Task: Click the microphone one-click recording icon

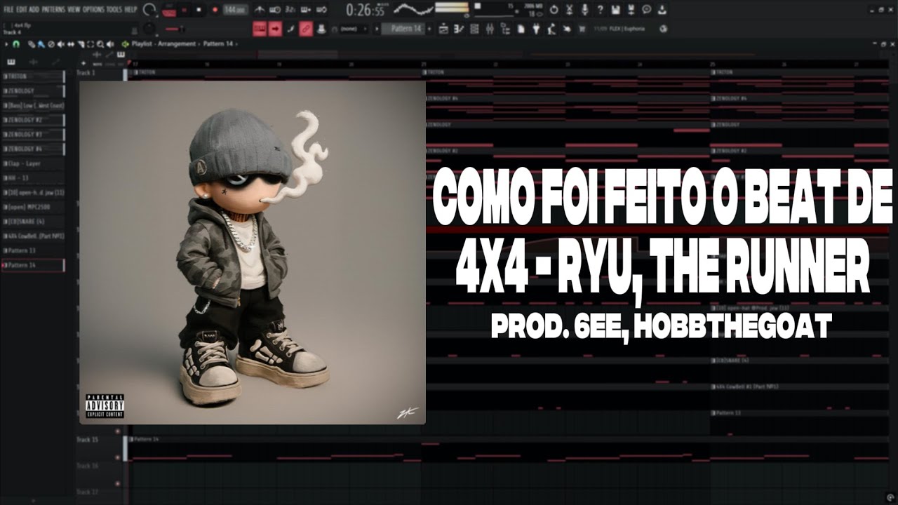Action: 585,10
